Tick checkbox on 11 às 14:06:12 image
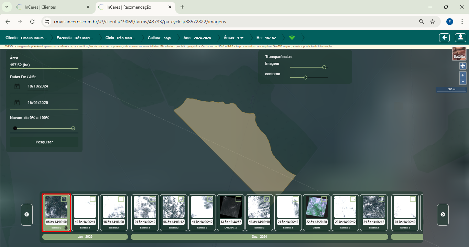The width and height of the screenshot is (469, 247). [209, 199]
